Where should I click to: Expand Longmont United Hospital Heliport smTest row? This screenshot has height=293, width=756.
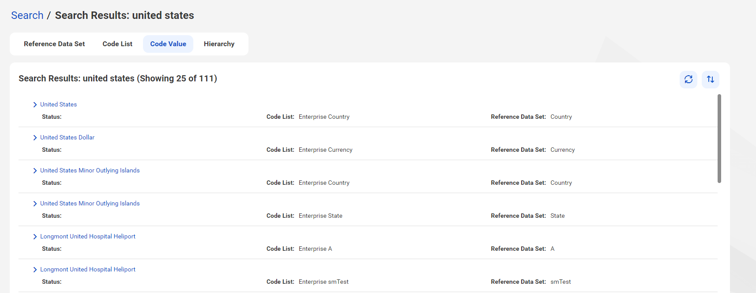[35, 270]
